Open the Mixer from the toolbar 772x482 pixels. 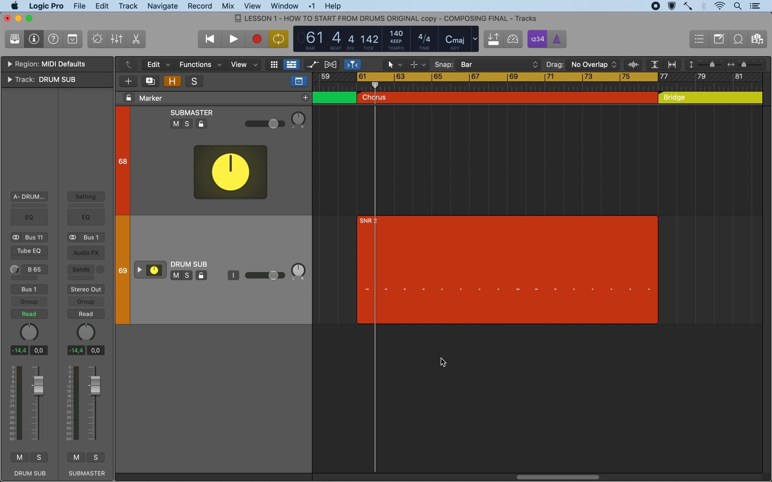pyautogui.click(x=117, y=39)
